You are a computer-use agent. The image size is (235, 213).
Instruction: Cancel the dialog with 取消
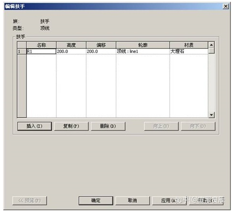132,200
